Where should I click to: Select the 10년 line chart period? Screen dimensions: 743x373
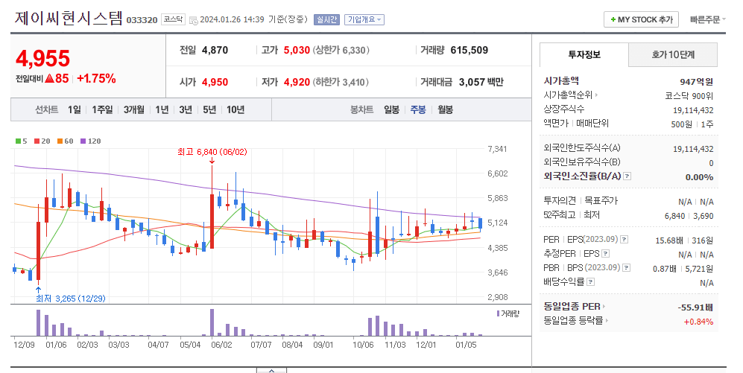click(x=235, y=110)
